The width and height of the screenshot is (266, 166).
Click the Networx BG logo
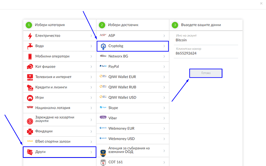pyautogui.click(x=103, y=56)
